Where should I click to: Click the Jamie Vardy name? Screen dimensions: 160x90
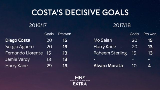tap(17, 59)
